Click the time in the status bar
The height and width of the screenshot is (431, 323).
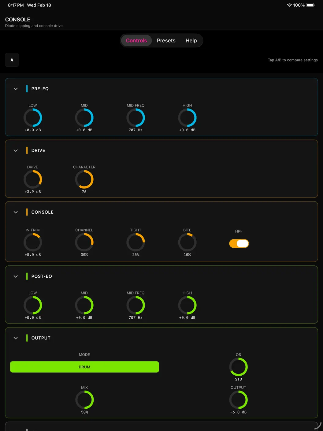16,5
